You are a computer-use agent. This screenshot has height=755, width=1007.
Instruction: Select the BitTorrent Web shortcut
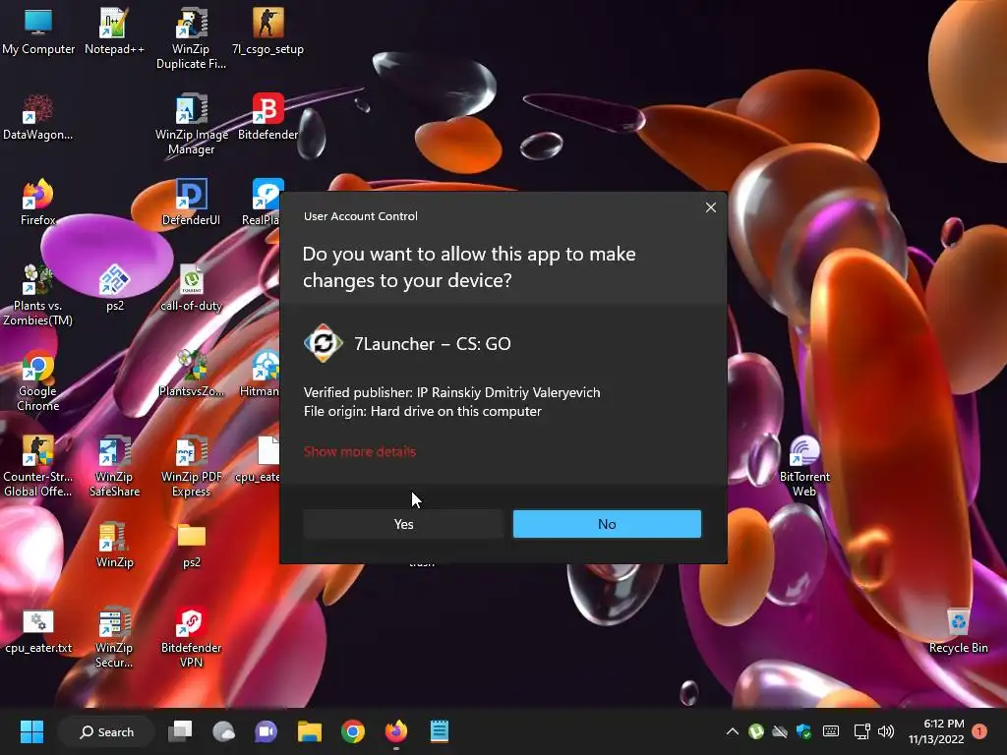click(804, 466)
